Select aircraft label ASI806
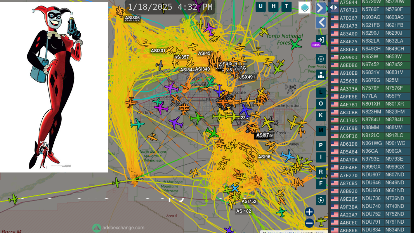 click(132, 18)
